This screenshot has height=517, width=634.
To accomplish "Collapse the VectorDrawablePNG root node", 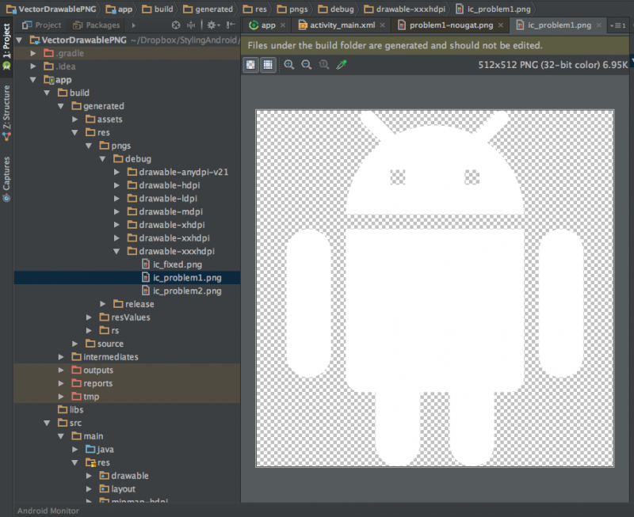I will [19, 40].
